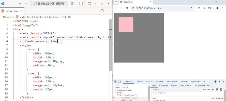Open the Chrome profile avatar
The image size is (226, 101).
[x=217, y=8]
